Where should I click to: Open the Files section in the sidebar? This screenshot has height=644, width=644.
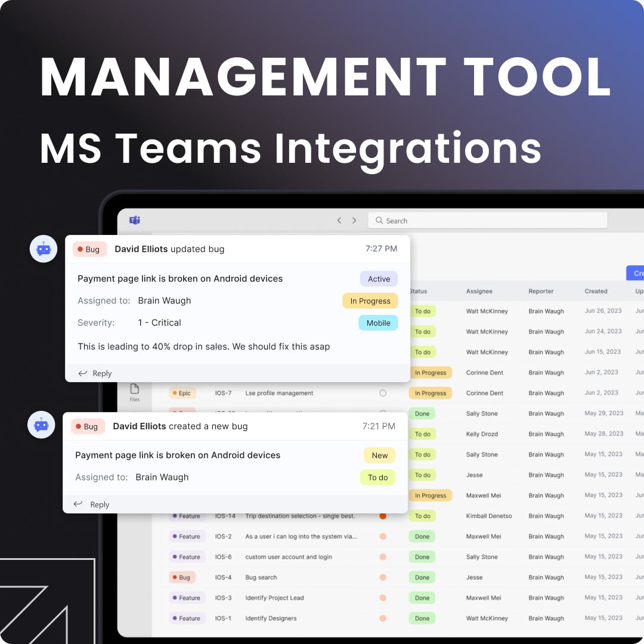click(x=135, y=392)
